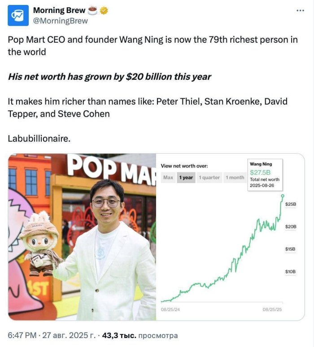Click the gold verified badge
This screenshot has width=314, height=347.
pos(105,11)
